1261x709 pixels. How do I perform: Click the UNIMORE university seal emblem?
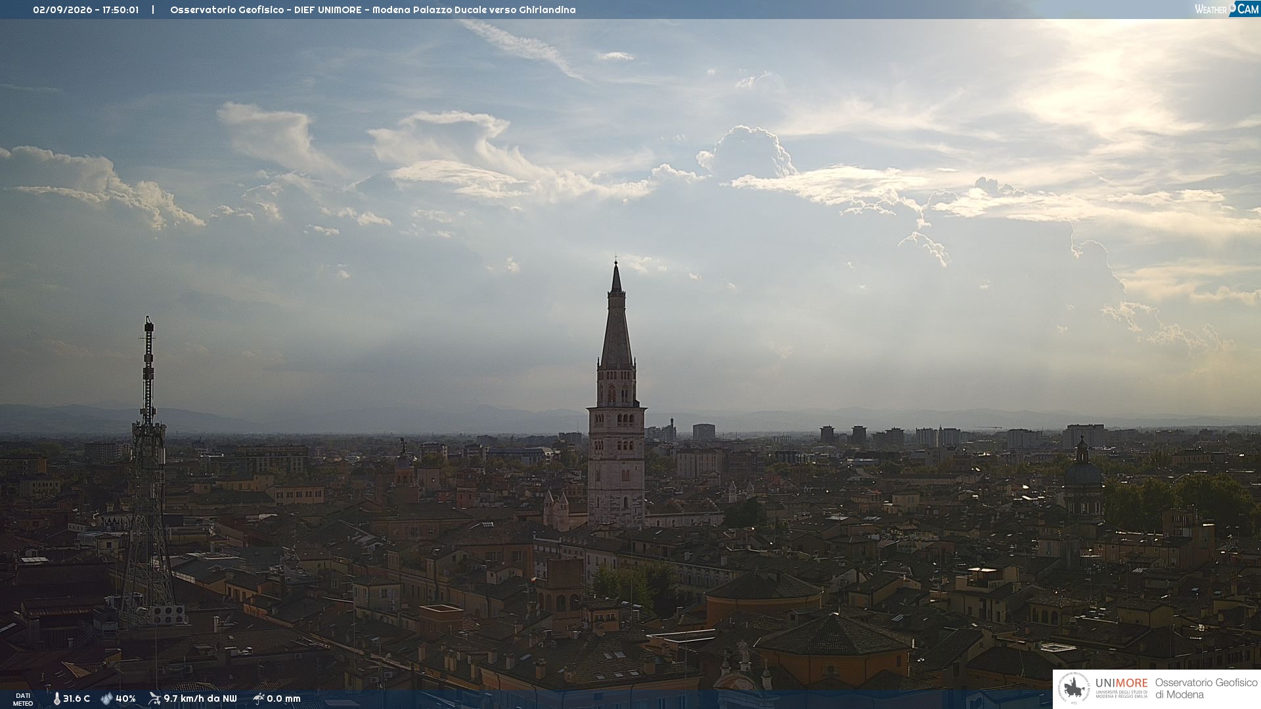tap(1074, 689)
